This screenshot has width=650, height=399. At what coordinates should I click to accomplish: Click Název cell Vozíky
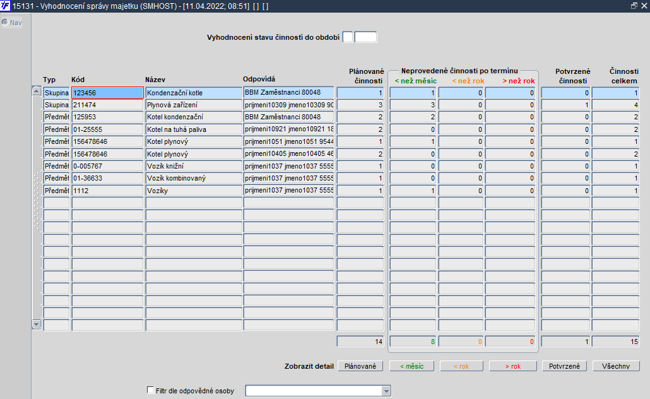pos(194,191)
